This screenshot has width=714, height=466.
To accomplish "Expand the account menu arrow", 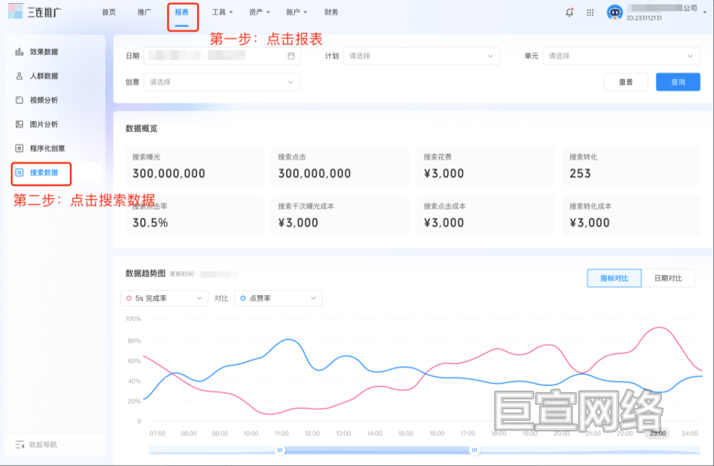I will pos(705,12).
